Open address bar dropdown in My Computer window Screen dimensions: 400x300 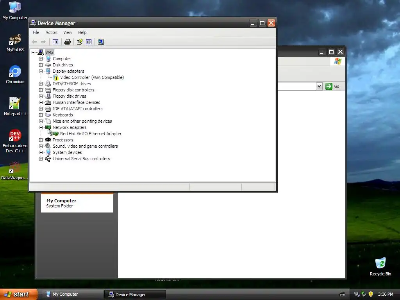[x=319, y=86]
